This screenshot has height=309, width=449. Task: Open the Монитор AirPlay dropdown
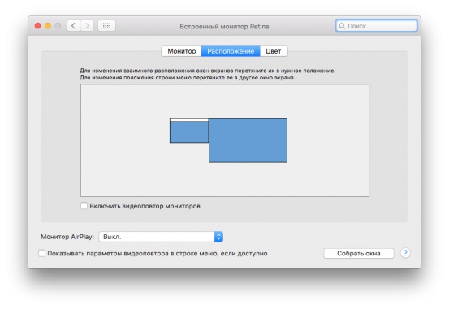[161, 237]
